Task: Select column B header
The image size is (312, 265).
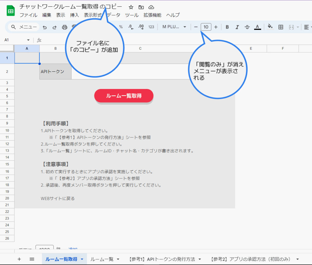Action: pos(55,48)
